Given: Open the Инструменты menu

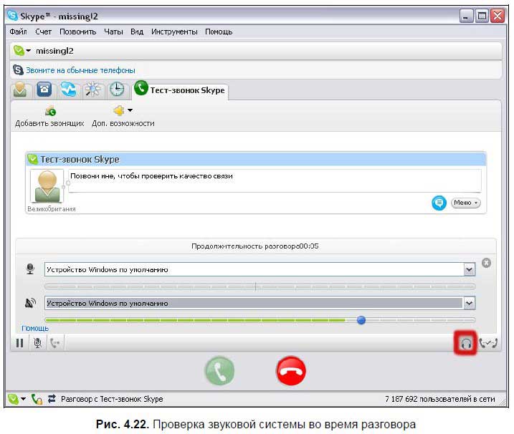Looking at the screenshot, I should point(174,32).
